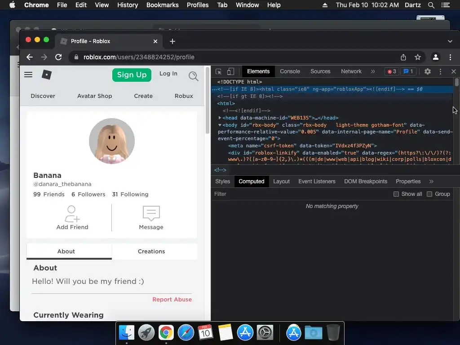Open the Roblox hamburger menu

(x=28, y=75)
